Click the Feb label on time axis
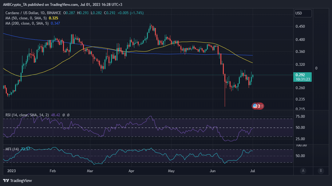Image resolution: width=332 pixels, height=186 pixels. (x=53, y=171)
